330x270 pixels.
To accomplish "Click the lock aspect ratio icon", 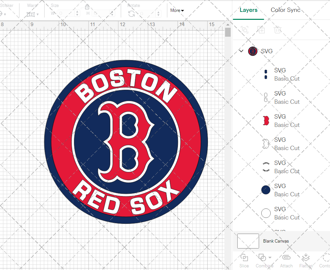I will [87, 7].
